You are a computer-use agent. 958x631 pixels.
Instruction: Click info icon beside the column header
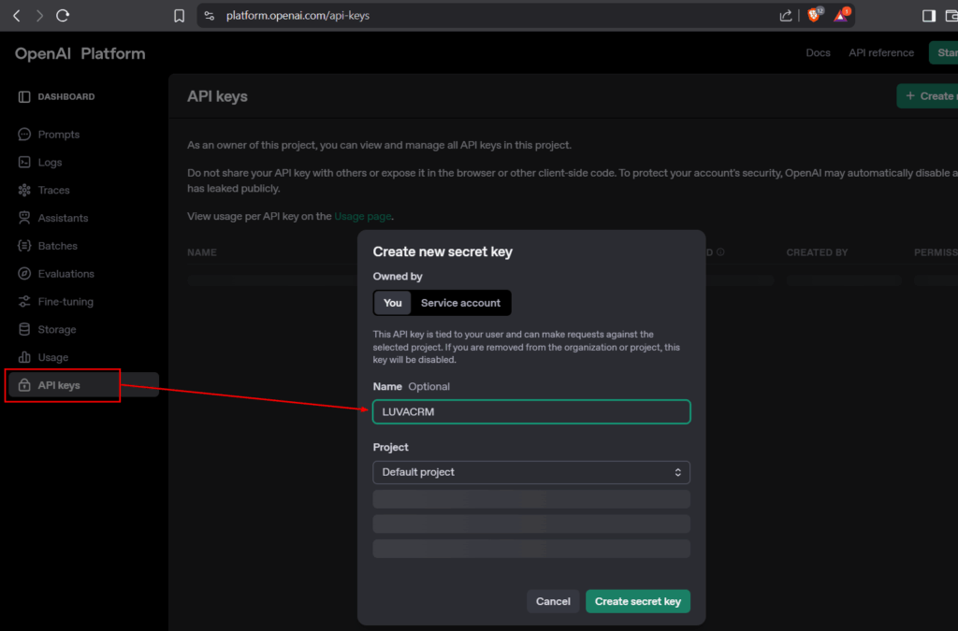coord(721,252)
